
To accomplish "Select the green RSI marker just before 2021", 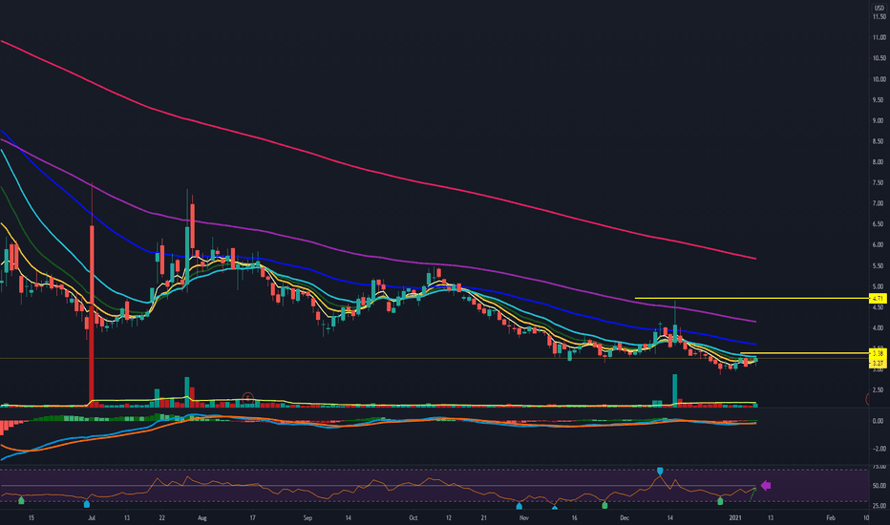I will pos(720,501).
